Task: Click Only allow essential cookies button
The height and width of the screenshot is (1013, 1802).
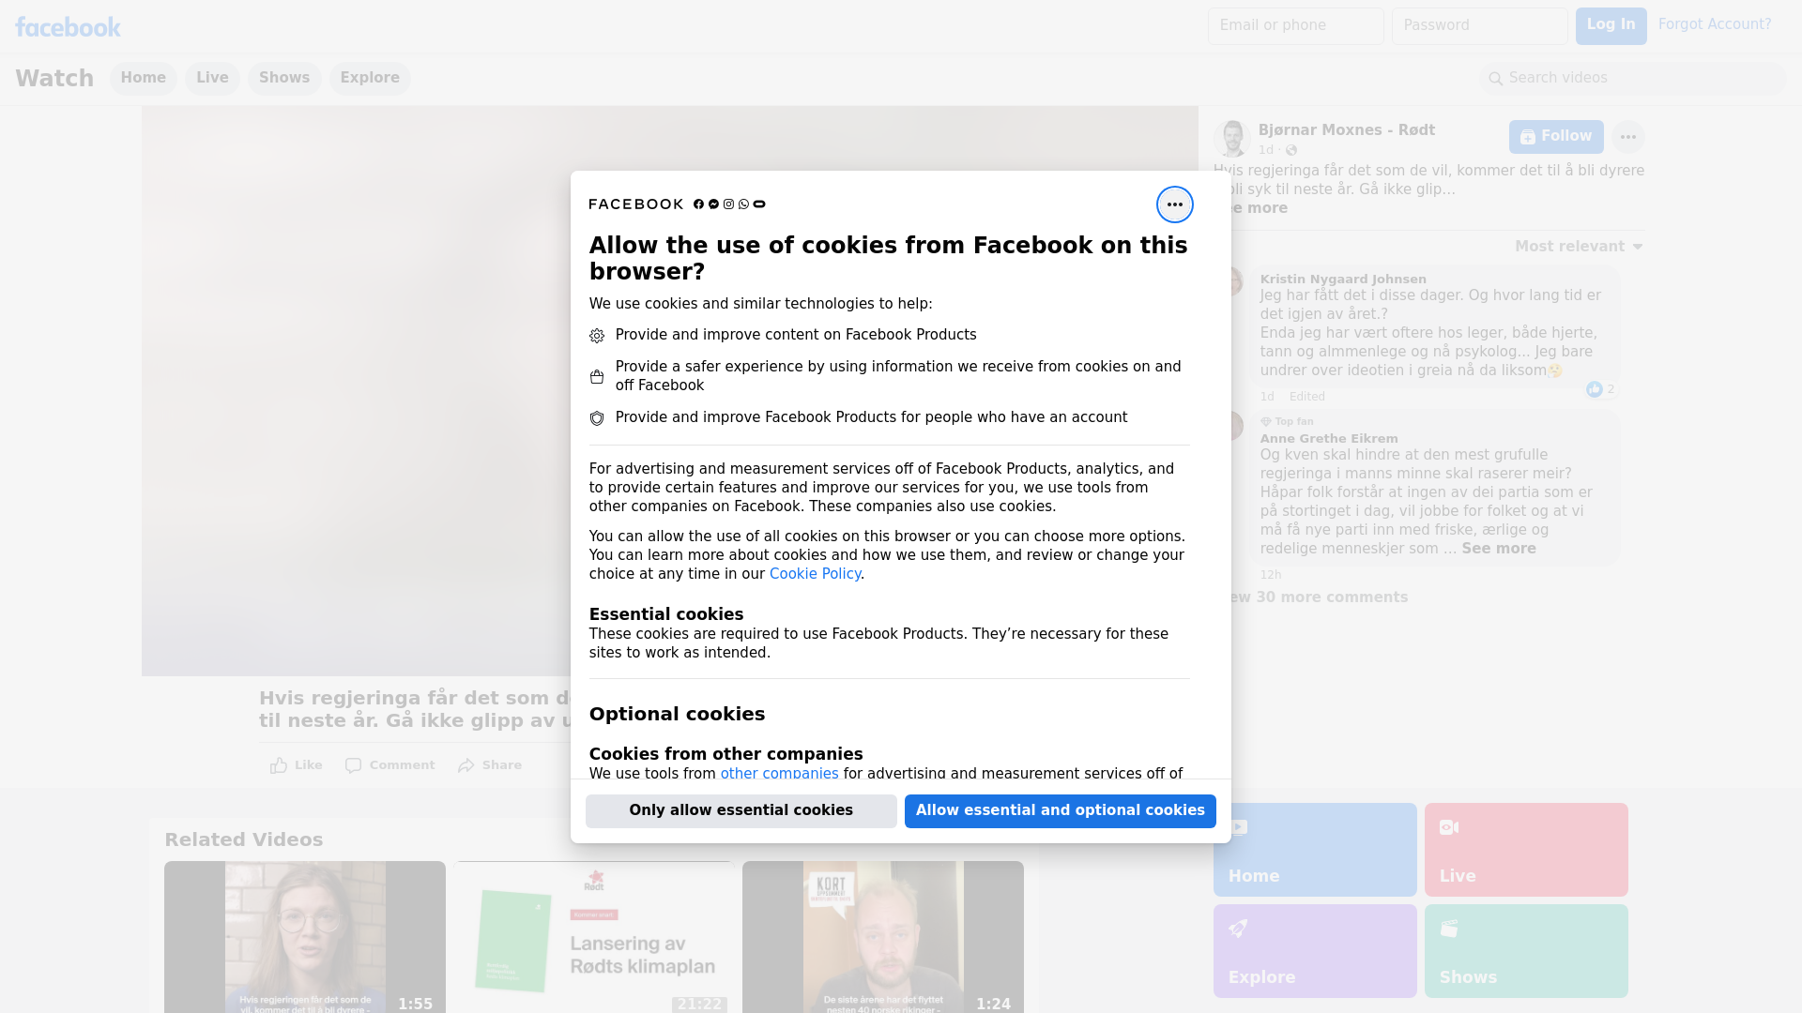Action: (x=741, y=810)
